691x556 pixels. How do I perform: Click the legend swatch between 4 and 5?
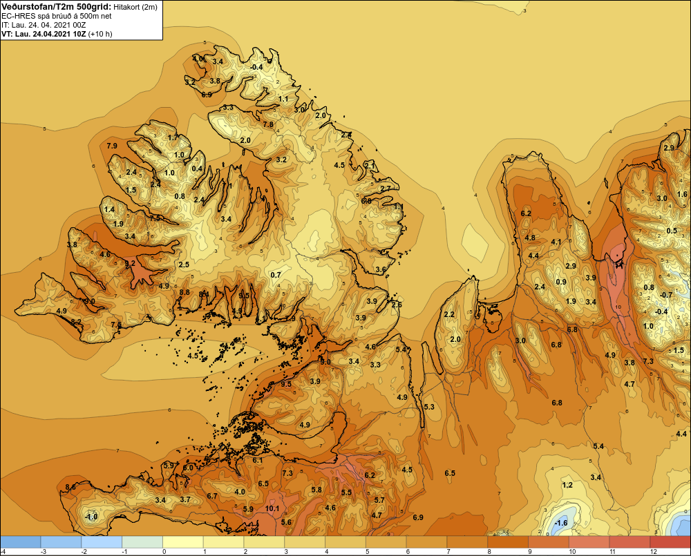point(345,542)
